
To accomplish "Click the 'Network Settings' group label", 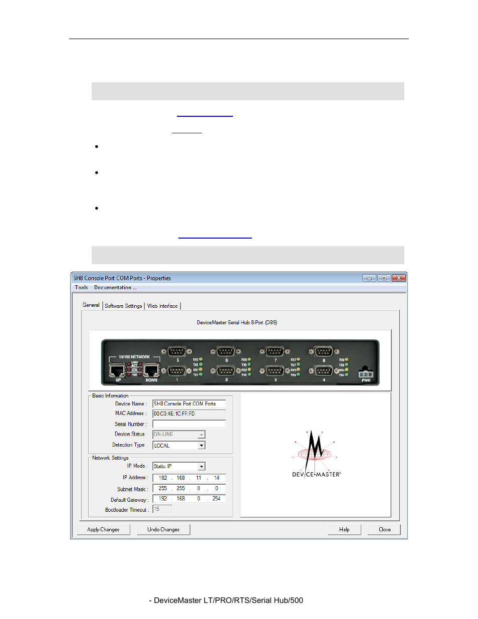I will click(110, 458).
